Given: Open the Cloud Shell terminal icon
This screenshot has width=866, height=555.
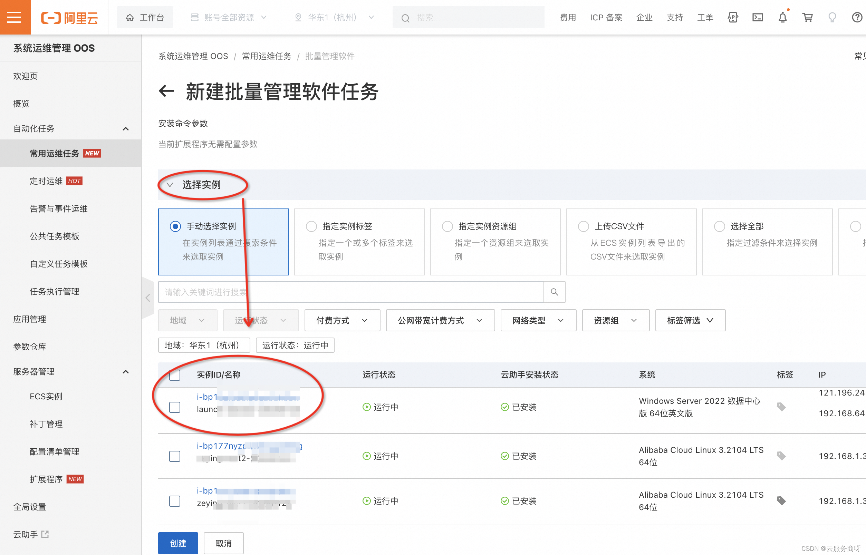Looking at the screenshot, I should coord(758,17).
